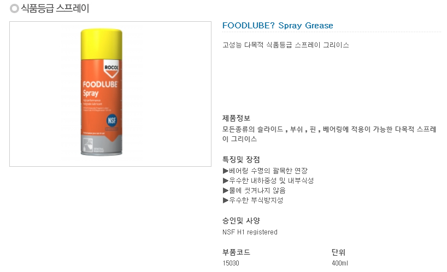Click the arrow bullet before 물에 씻겨나지 않음
Image resolution: width=447 pixels, height=272 pixels.
(226, 190)
